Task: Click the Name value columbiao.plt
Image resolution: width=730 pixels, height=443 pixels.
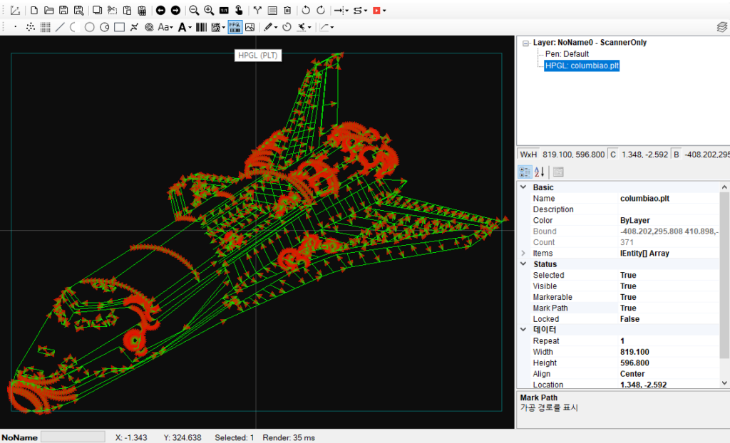Action: [644, 198]
